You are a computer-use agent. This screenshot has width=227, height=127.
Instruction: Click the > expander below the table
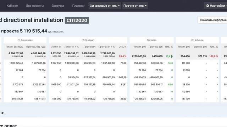point(2,113)
